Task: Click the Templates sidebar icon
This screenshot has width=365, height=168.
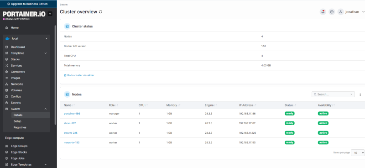Action: click(6, 53)
